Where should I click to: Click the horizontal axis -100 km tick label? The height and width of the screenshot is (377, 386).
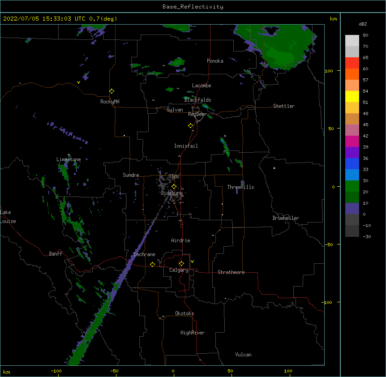point(56,371)
